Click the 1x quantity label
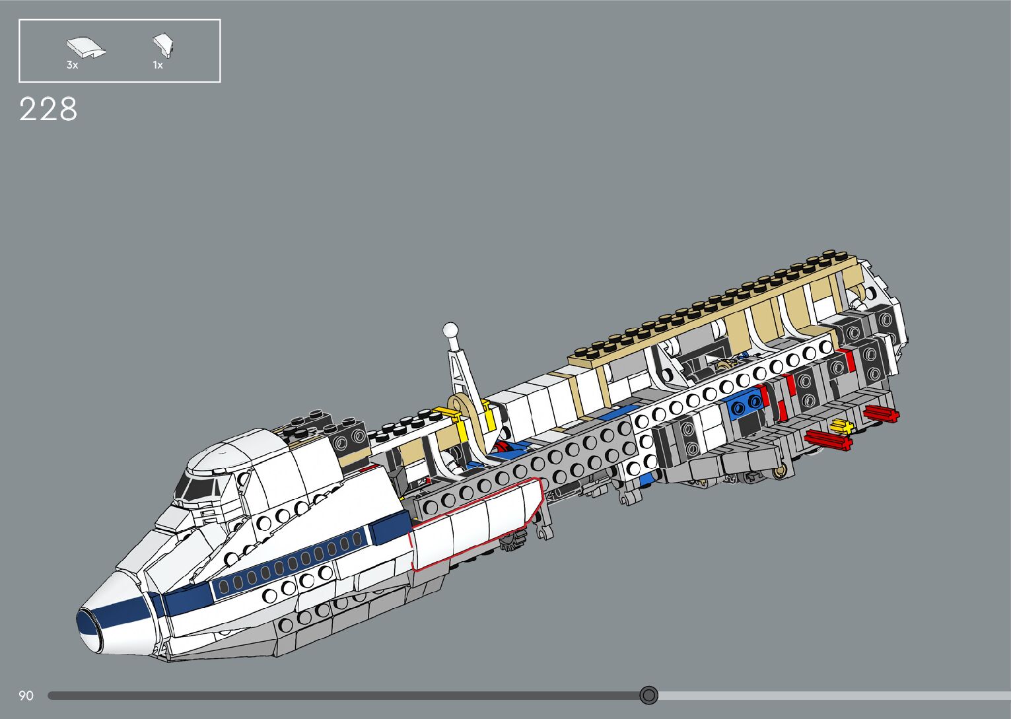Image resolution: width=1011 pixels, height=719 pixels. pos(158,65)
